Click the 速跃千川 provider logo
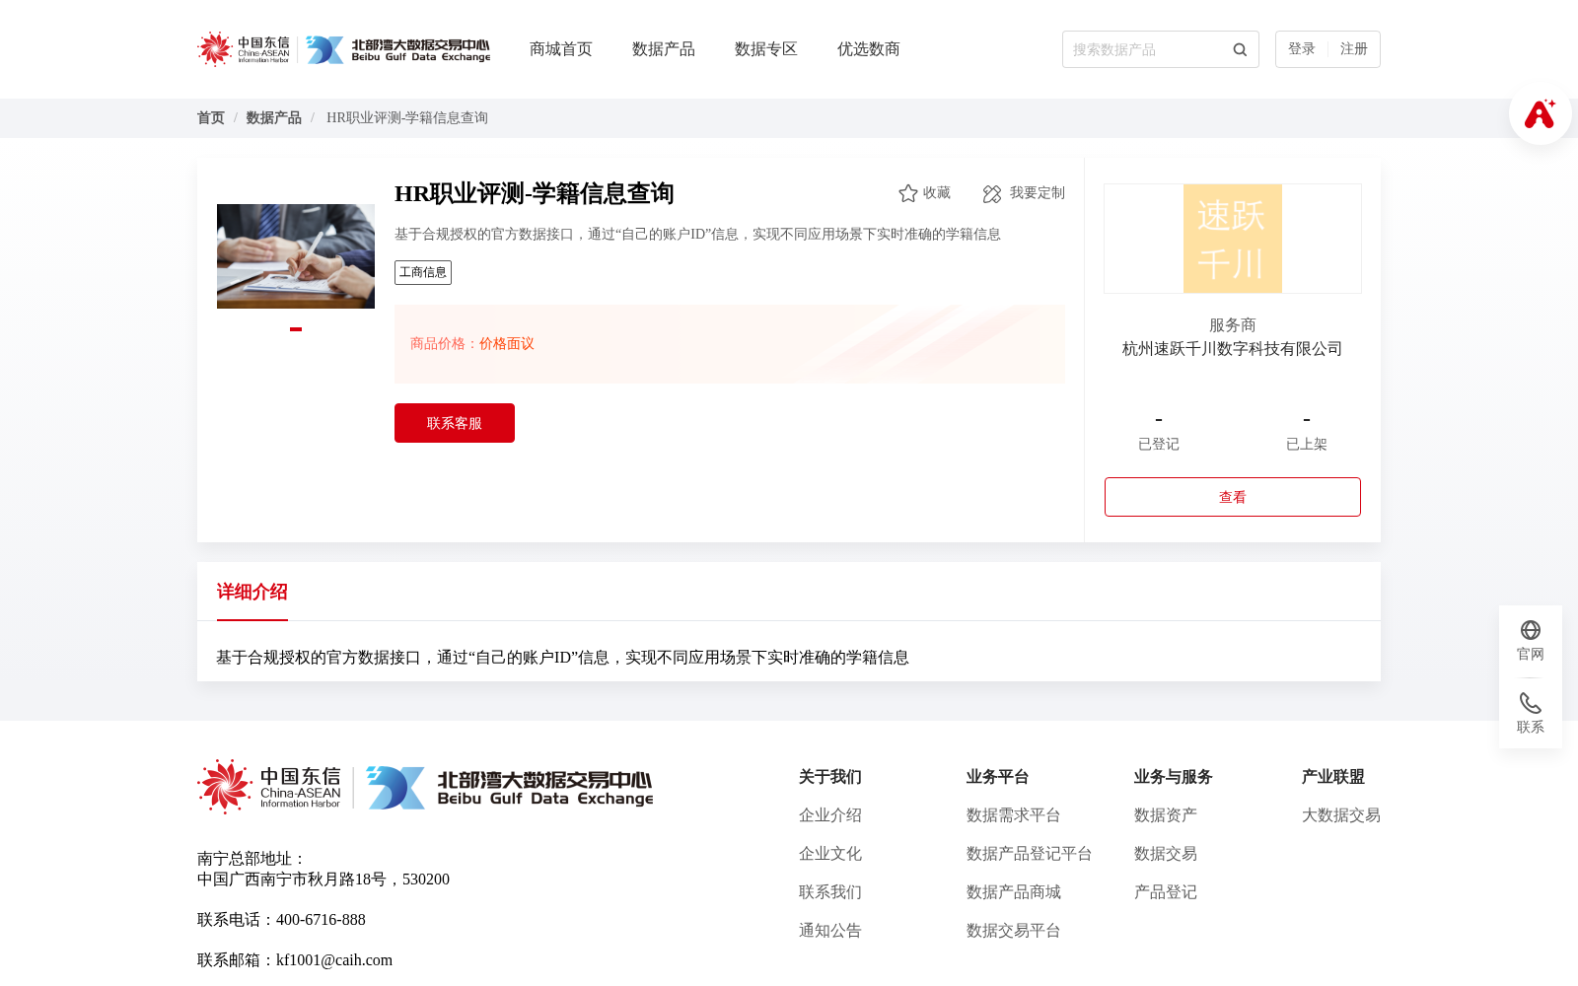 1233,239
